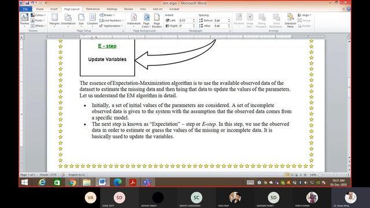The height and width of the screenshot is (208, 370).
Task: Click the zoom out minus button
Action: tap(320, 174)
